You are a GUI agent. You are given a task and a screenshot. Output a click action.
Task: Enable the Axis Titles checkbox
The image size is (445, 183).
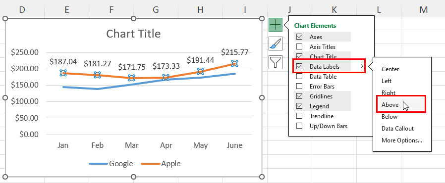pos(299,47)
